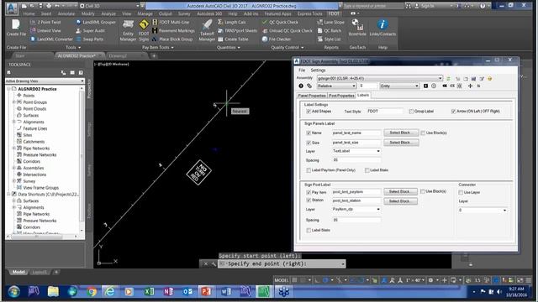538x302 pixels.
Task: Open the File Checker tool
Action: [x=277, y=39]
